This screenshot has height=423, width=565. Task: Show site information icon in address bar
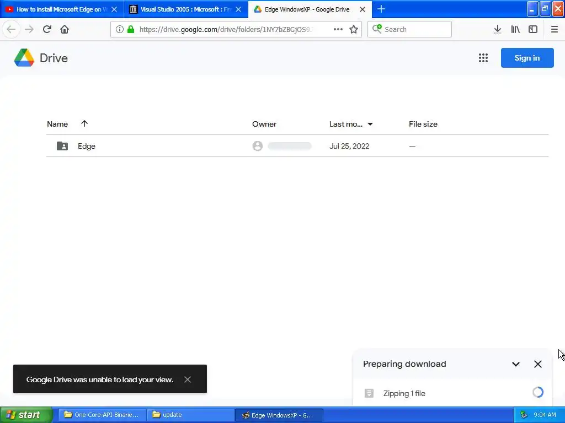click(120, 29)
